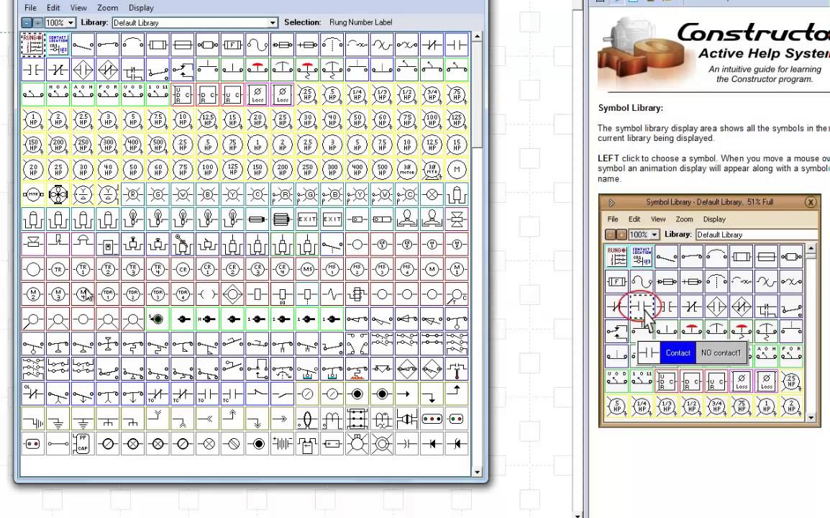Choose the first Loss phase monitor symbol
This screenshot has height=518, width=830.
(x=257, y=94)
